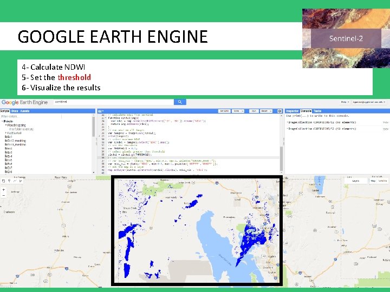
Task: Click the script name tab above editor
Action: [101, 111]
